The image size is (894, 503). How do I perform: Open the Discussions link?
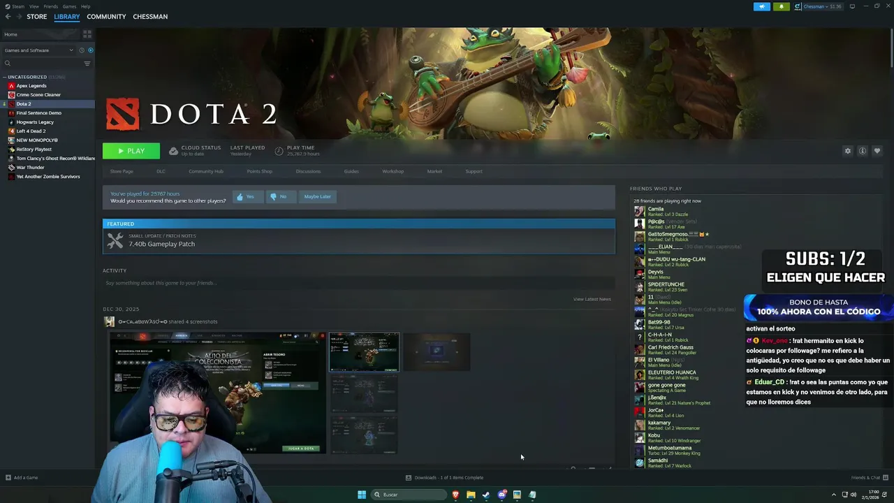[x=308, y=171]
